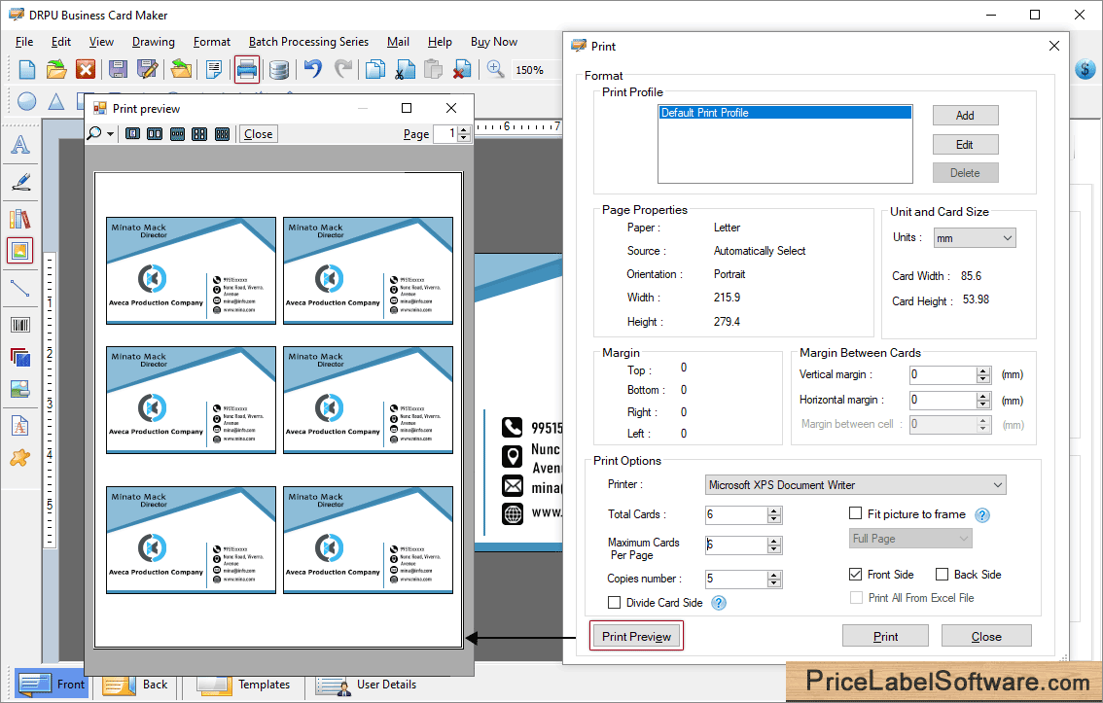Select the Text 'A' tool in sidebar

coord(20,145)
